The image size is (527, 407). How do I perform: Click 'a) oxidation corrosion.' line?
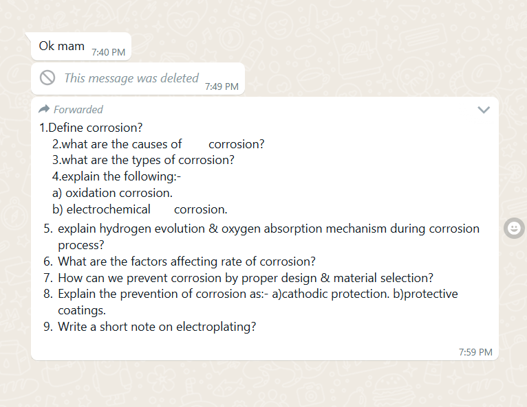(112, 193)
